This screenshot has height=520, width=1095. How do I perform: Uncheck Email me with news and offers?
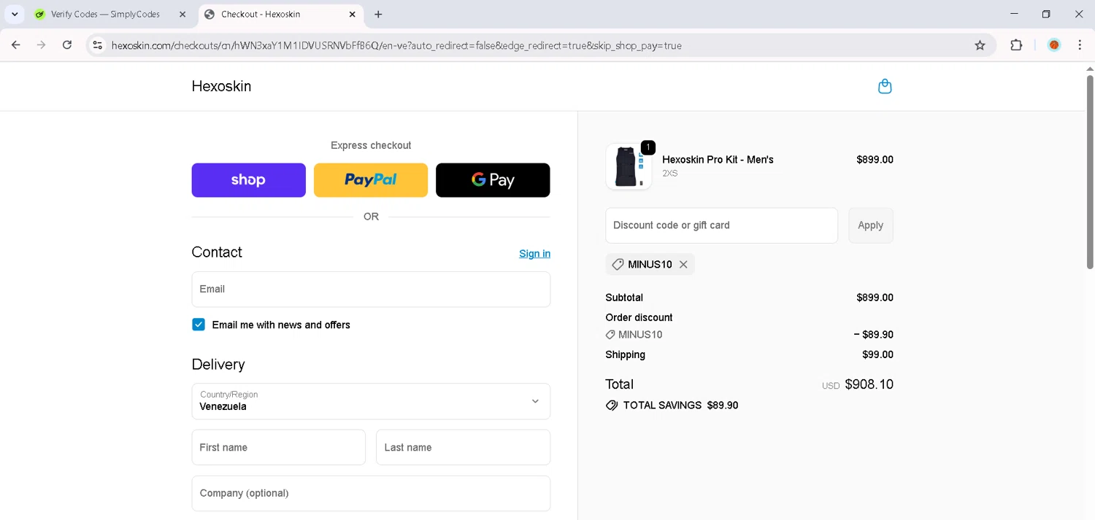coord(199,325)
